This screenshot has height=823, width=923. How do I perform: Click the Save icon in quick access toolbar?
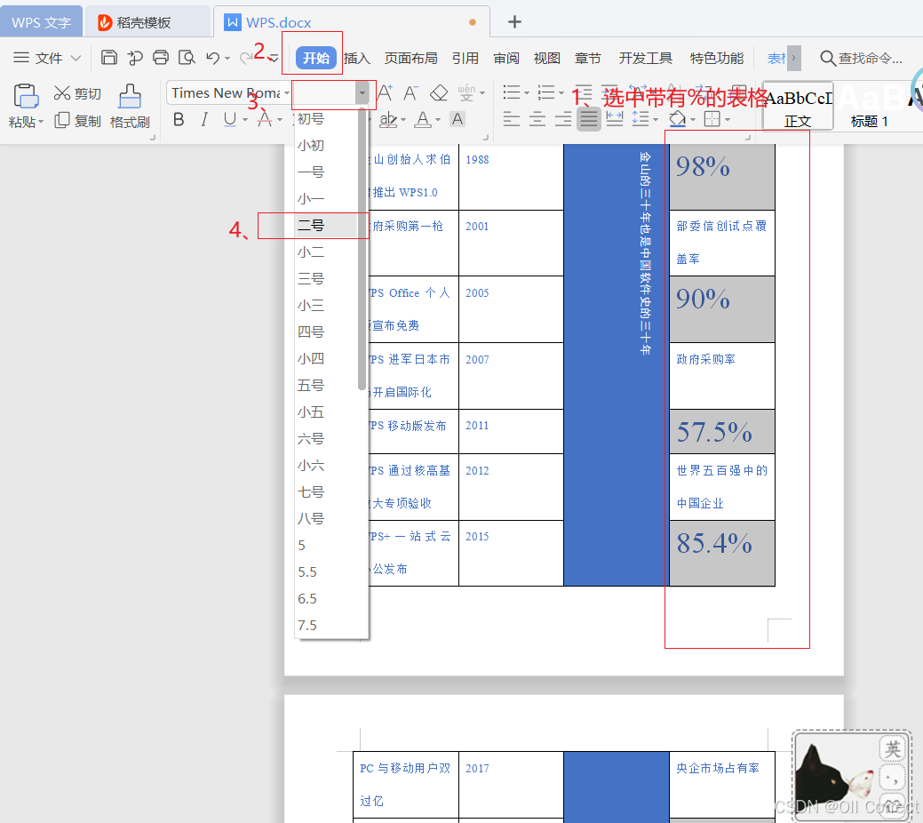click(x=109, y=57)
